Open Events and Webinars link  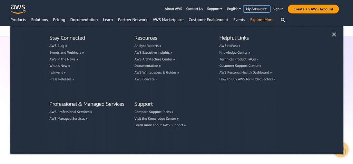point(67,53)
